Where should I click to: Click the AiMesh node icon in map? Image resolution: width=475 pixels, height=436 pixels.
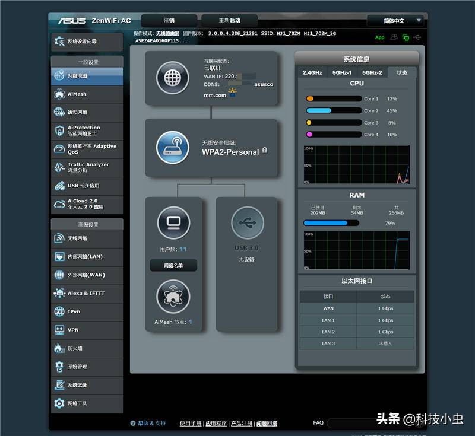coord(173,297)
